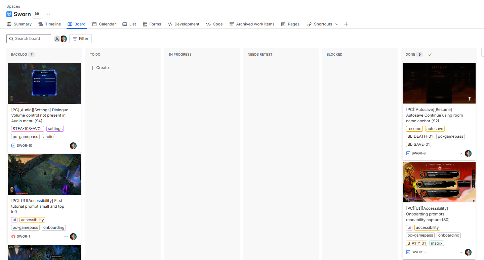
Task: Click the task checkbox icon on SWOR-10
Action: pyautogui.click(x=13, y=146)
